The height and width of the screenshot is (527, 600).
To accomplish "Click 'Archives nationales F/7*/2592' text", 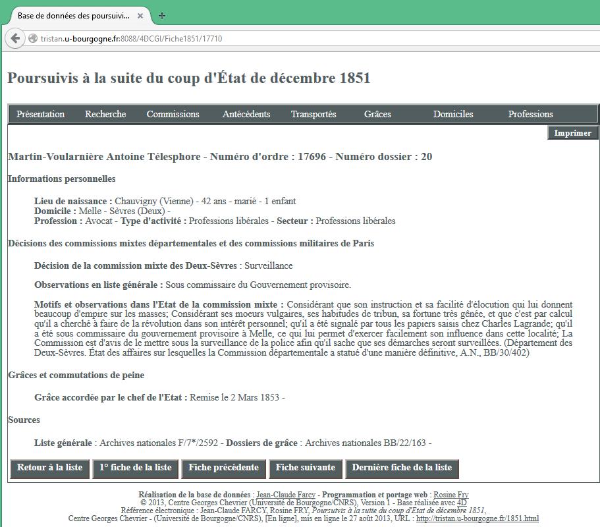I will pyautogui.click(x=159, y=443).
